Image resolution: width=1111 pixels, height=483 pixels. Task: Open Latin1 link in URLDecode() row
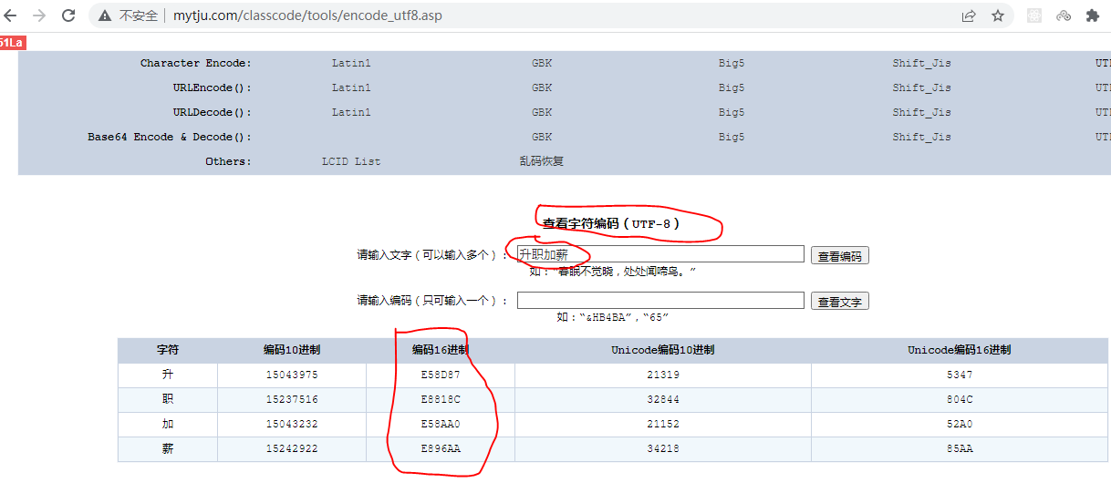point(351,112)
